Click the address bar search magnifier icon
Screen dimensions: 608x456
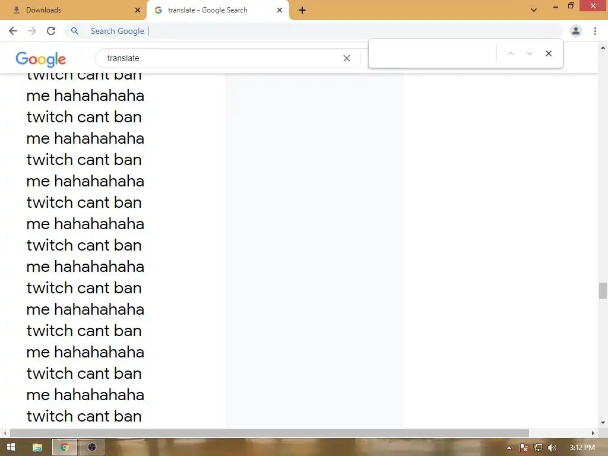pyautogui.click(x=75, y=31)
